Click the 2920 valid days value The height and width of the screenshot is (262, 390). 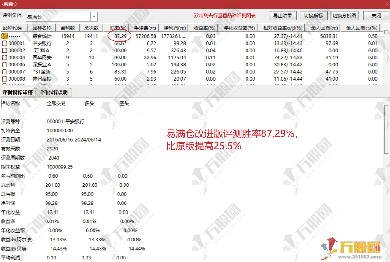[x=52, y=149]
